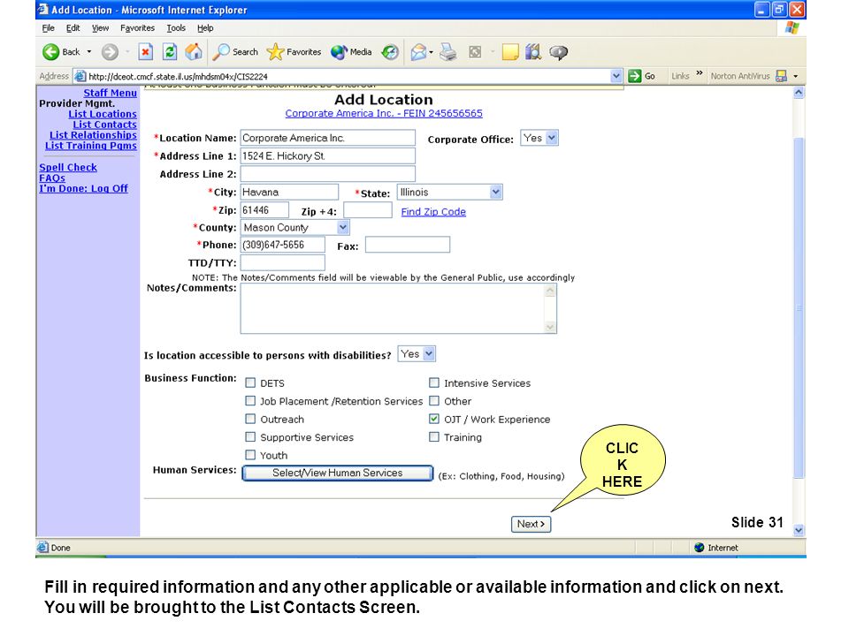849x636 pixels.
Task: Open the Mail button dropdown arrow
Action: point(431,52)
